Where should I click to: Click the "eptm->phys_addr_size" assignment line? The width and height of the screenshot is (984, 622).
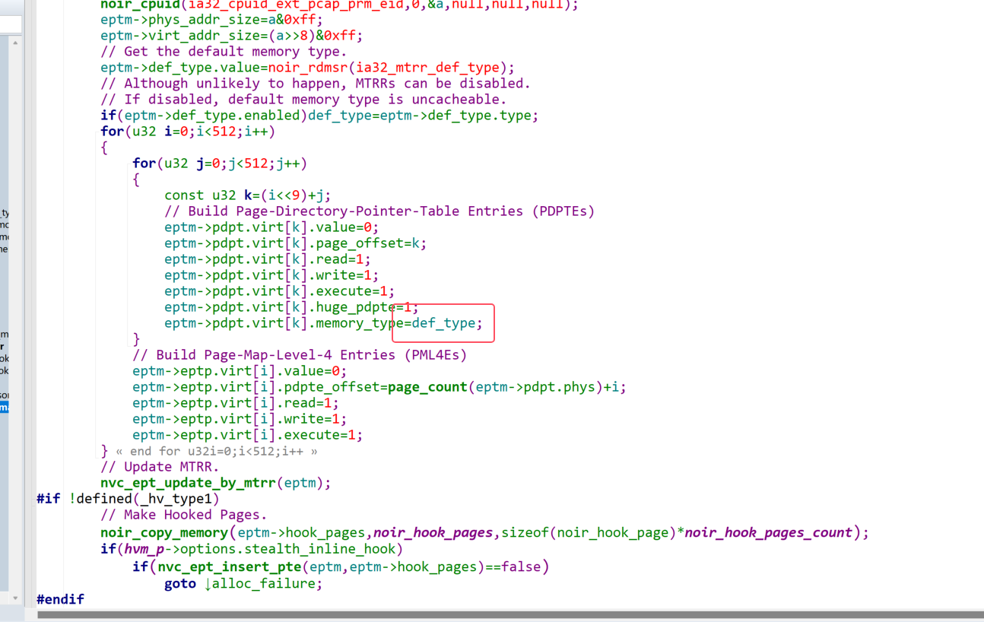coord(211,20)
